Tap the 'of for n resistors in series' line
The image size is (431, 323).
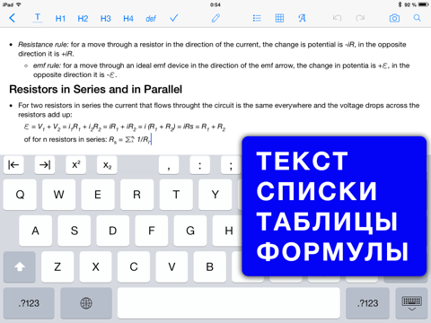[87, 139]
